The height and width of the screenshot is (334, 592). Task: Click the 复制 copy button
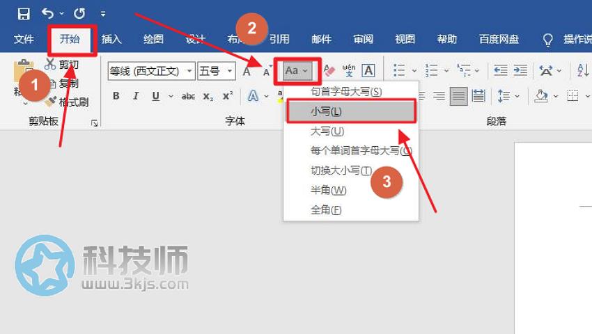click(64, 83)
